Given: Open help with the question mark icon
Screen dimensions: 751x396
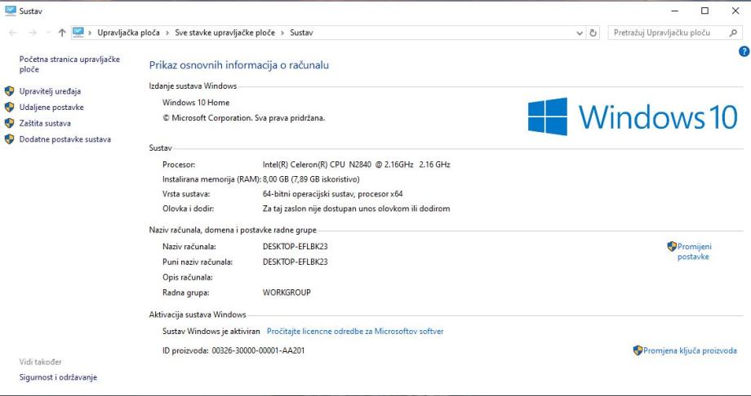Looking at the screenshot, I should click(744, 51).
